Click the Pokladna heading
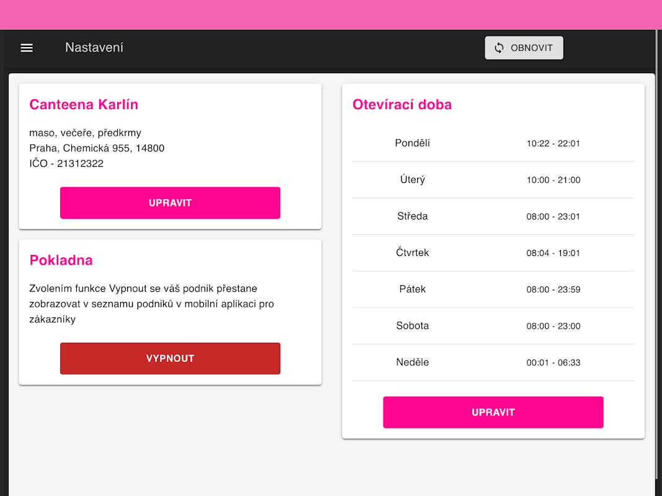 click(61, 260)
